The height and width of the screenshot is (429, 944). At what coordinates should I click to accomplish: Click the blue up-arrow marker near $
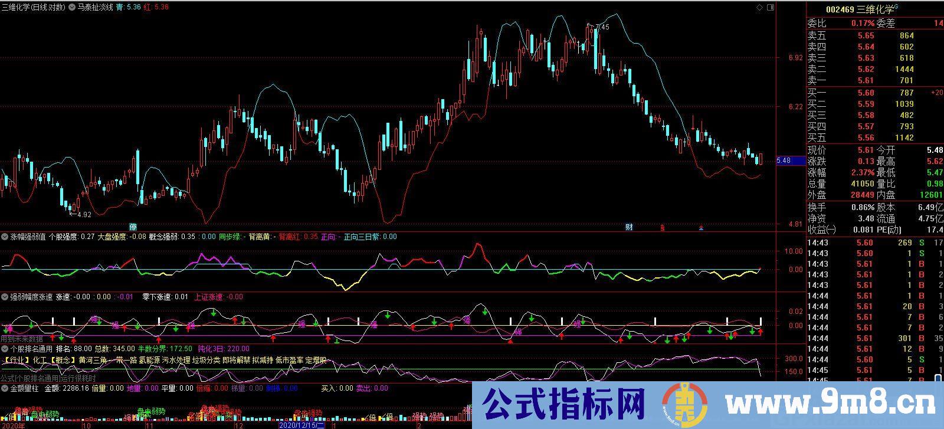point(701,228)
